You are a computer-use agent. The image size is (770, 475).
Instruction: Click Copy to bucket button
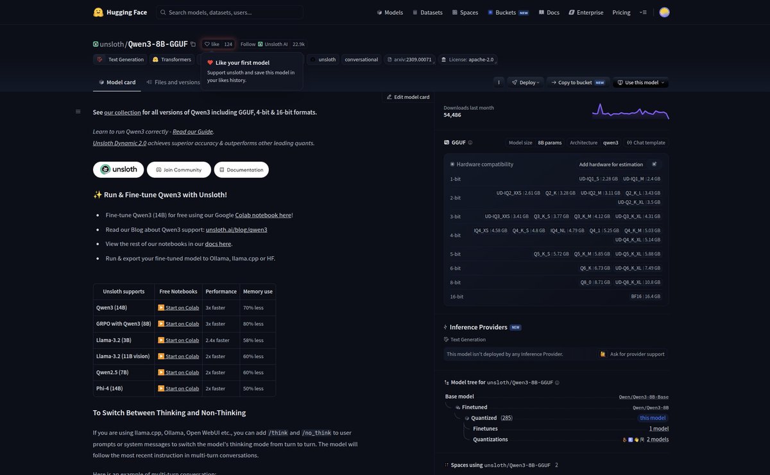[x=577, y=82]
